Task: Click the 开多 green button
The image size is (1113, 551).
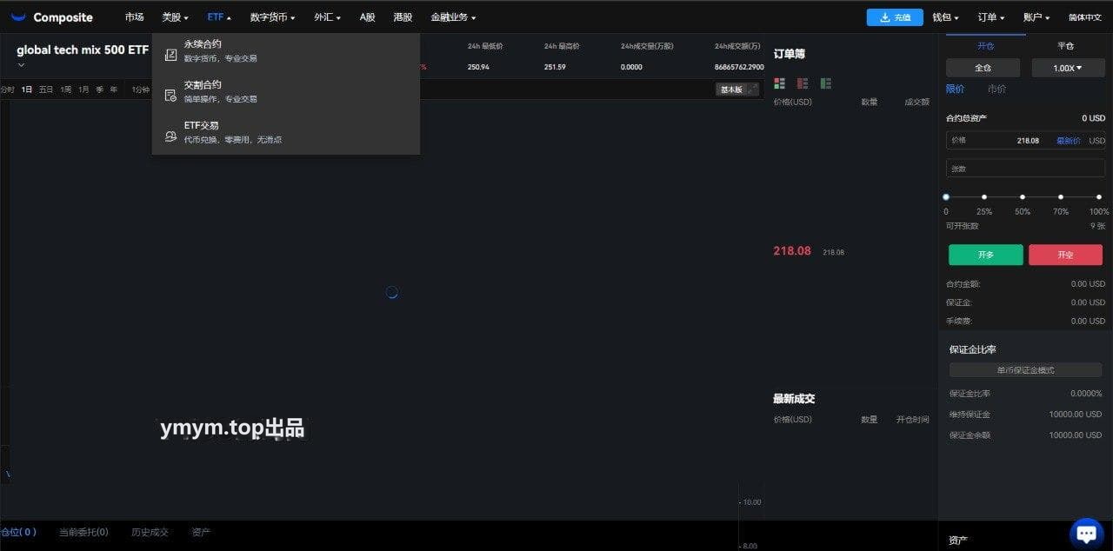Action: (985, 255)
